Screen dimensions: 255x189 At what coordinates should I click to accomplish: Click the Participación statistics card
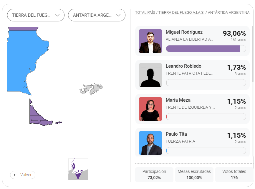(154, 174)
